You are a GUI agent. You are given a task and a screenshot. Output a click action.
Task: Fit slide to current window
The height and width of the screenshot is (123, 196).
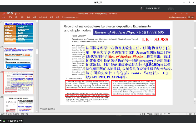tap(194, 114)
